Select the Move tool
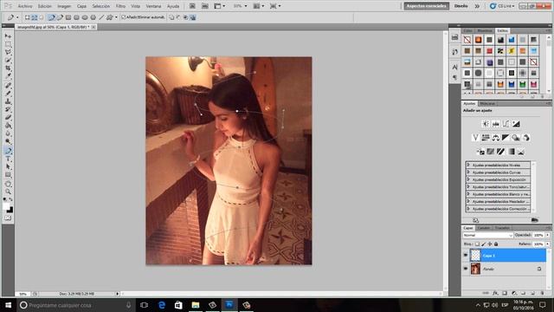This screenshot has height=312, width=554. [8, 36]
